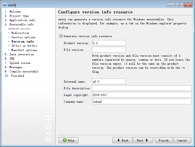Navigate to the Splash screen step

pos(20,63)
